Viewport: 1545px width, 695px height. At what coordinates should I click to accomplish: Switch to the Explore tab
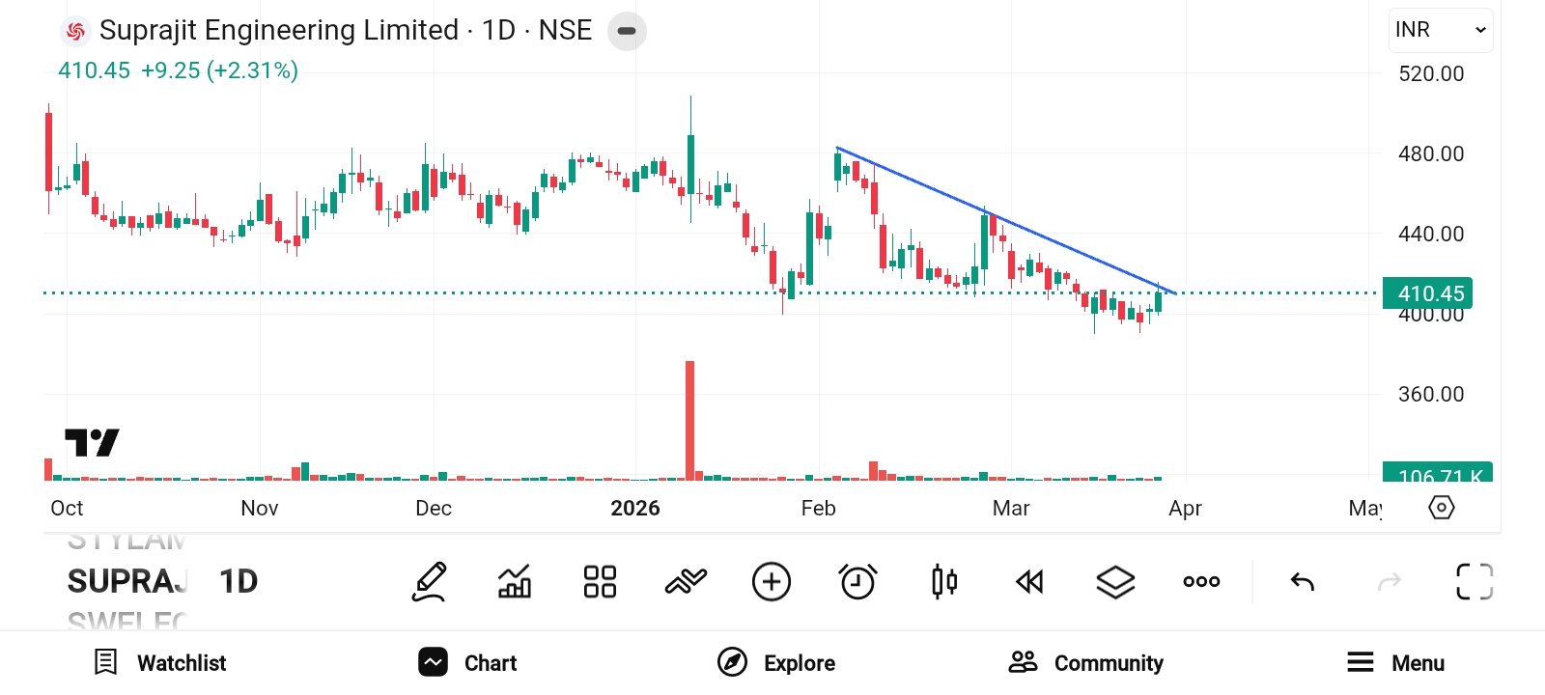[x=776, y=663]
